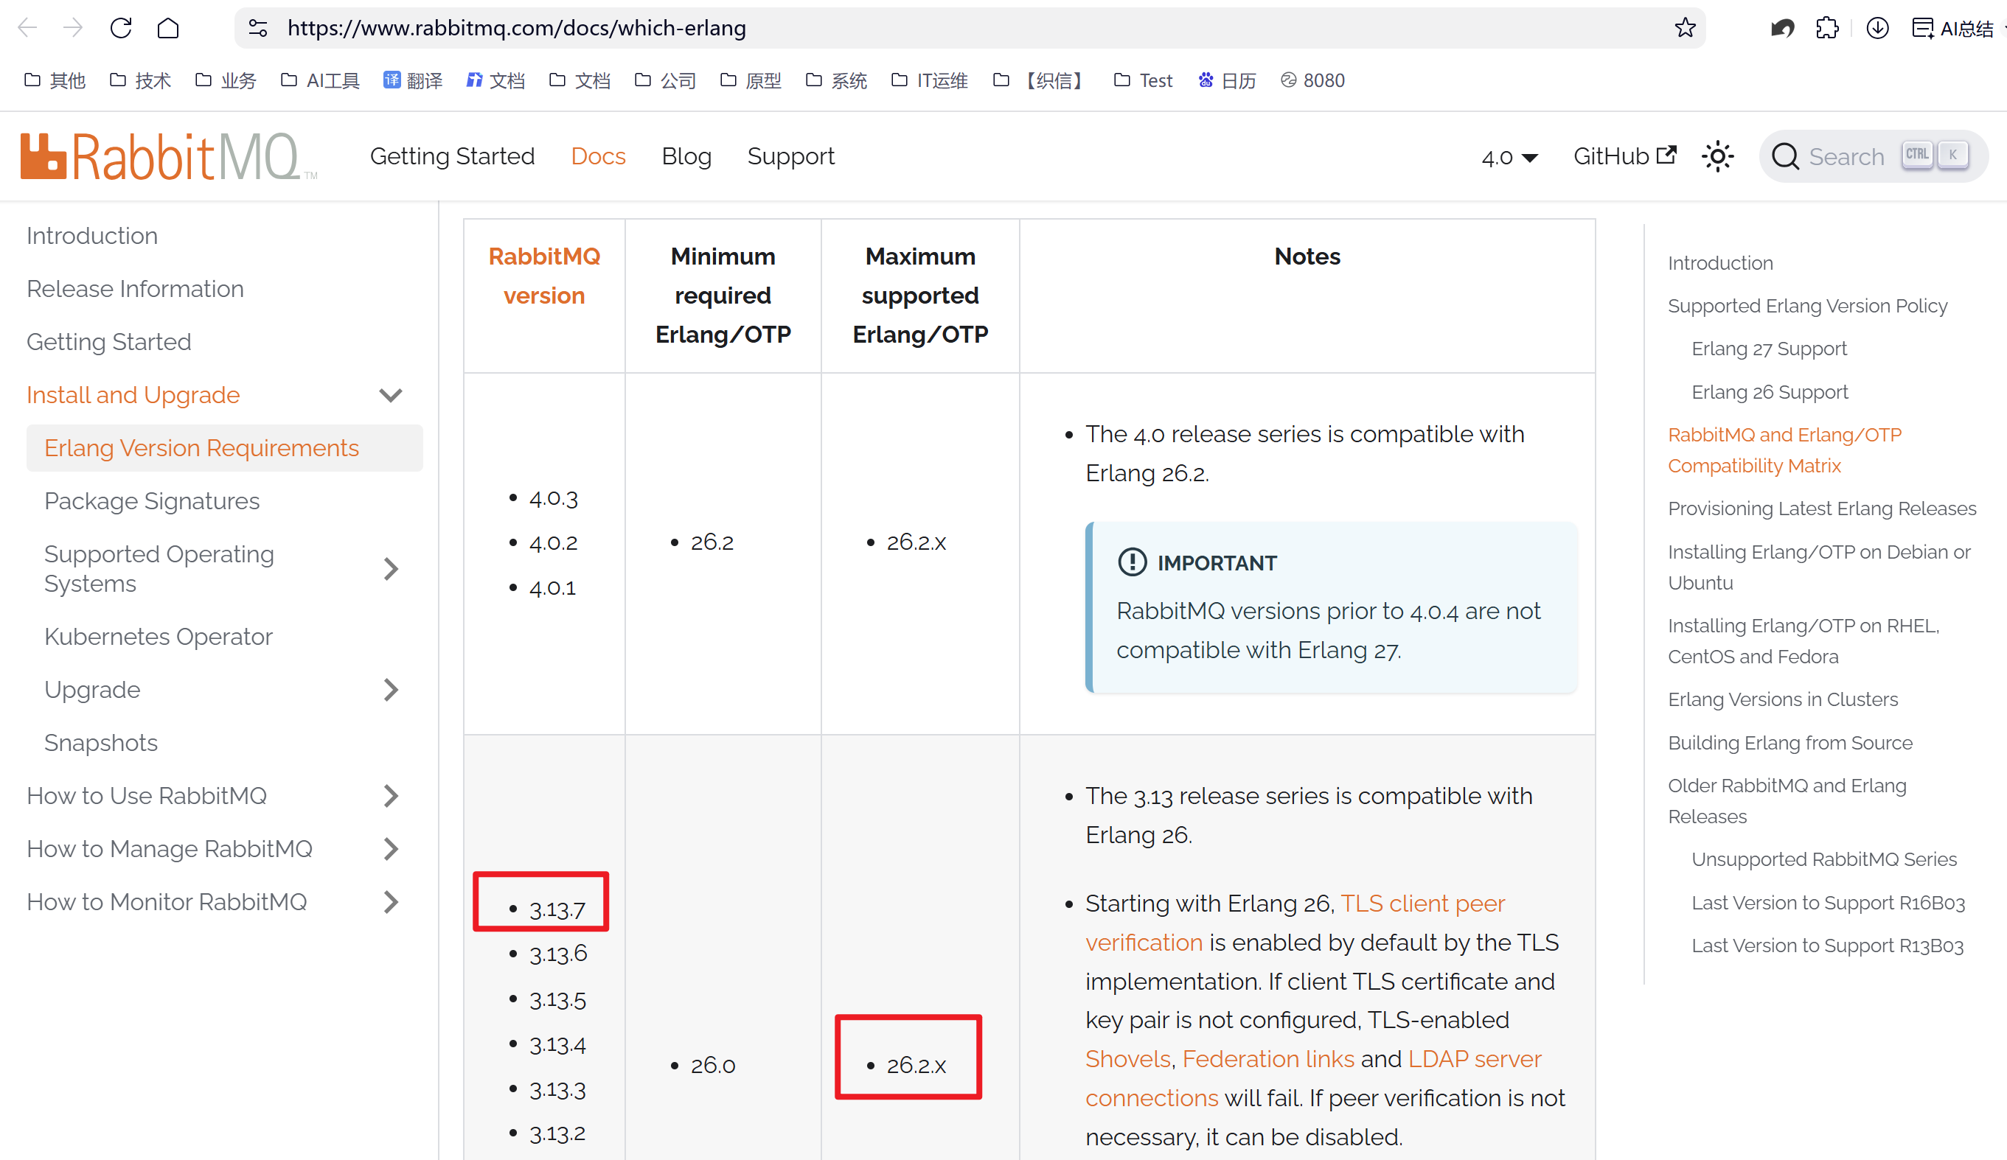Open the Test bookmarks folder
Image resolution: width=2007 pixels, height=1160 pixels.
1143,80
